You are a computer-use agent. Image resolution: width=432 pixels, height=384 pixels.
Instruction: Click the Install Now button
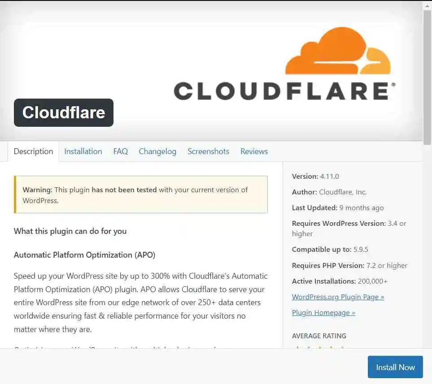pyautogui.click(x=395, y=367)
